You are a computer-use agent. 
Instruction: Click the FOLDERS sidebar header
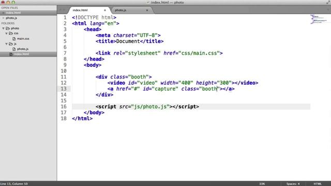tap(8, 23)
